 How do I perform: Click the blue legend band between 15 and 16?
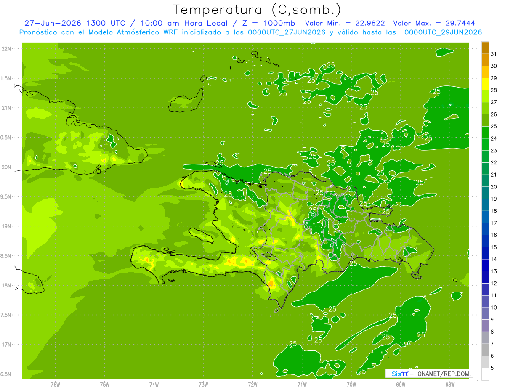tap(485, 241)
